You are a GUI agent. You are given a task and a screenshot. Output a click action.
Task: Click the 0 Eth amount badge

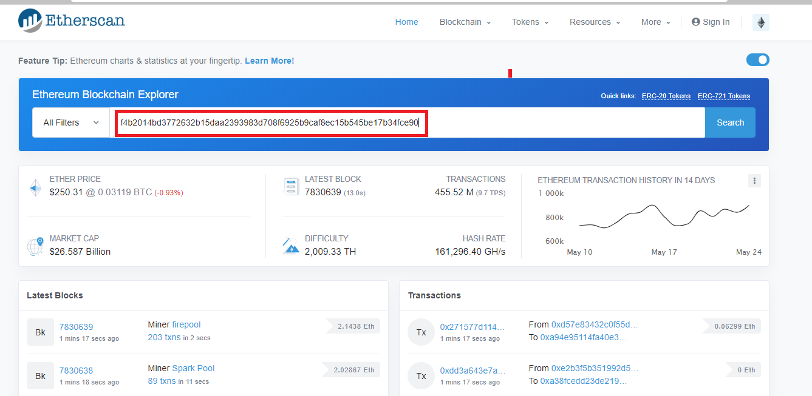click(742, 370)
